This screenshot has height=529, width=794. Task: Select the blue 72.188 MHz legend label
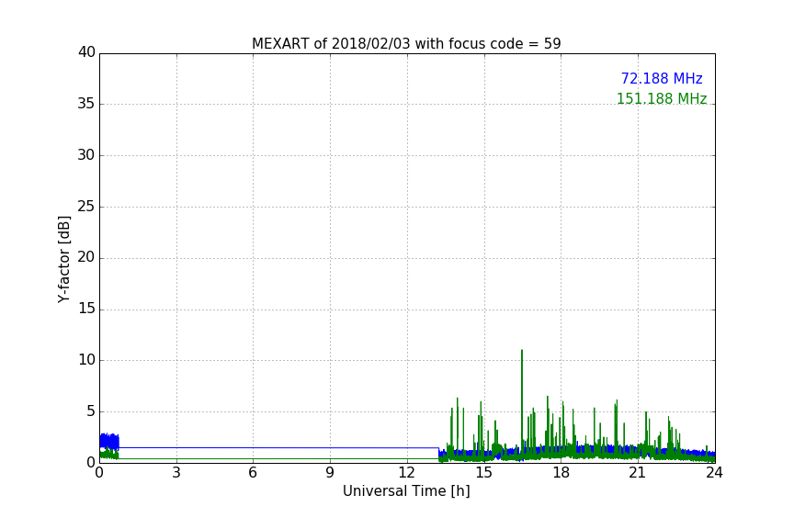coord(662,78)
